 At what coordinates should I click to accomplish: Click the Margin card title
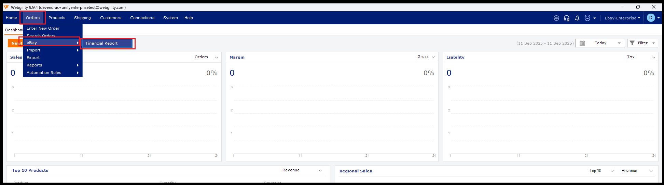237,57
